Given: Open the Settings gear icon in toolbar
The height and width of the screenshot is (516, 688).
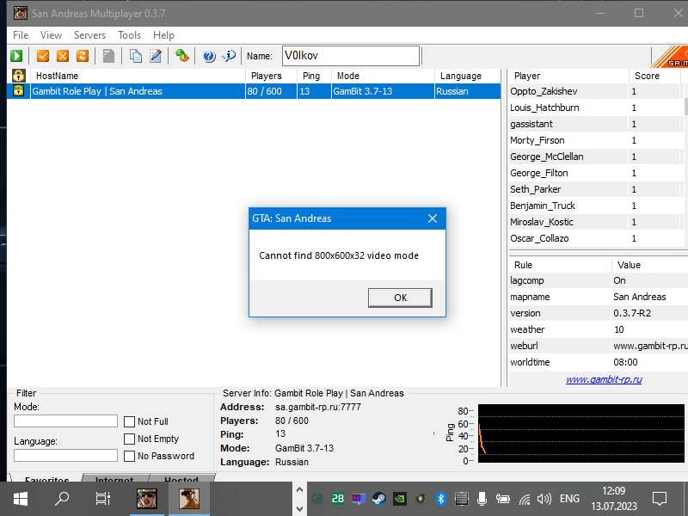Looking at the screenshot, I should (x=182, y=56).
